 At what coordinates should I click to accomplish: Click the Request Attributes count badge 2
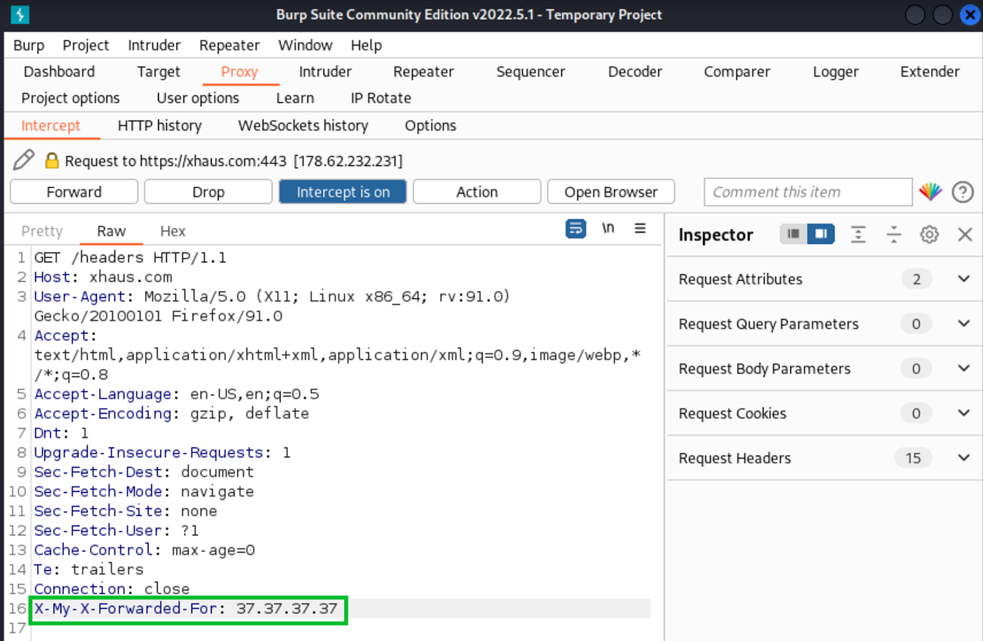click(916, 279)
